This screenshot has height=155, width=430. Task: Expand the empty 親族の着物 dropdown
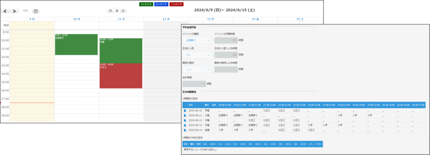(x=197, y=70)
